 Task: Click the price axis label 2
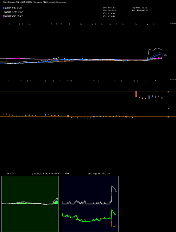tap(168, 117)
